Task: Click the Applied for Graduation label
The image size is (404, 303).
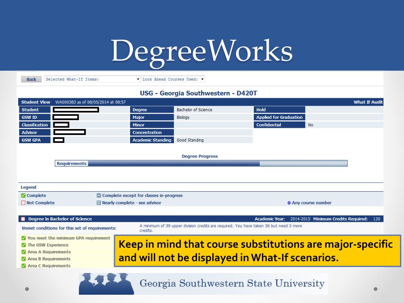Action: tap(280, 117)
